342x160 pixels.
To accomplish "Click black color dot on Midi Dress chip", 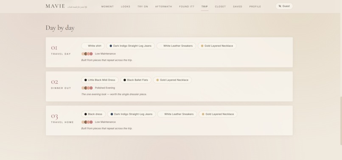I will (x=86, y=80).
